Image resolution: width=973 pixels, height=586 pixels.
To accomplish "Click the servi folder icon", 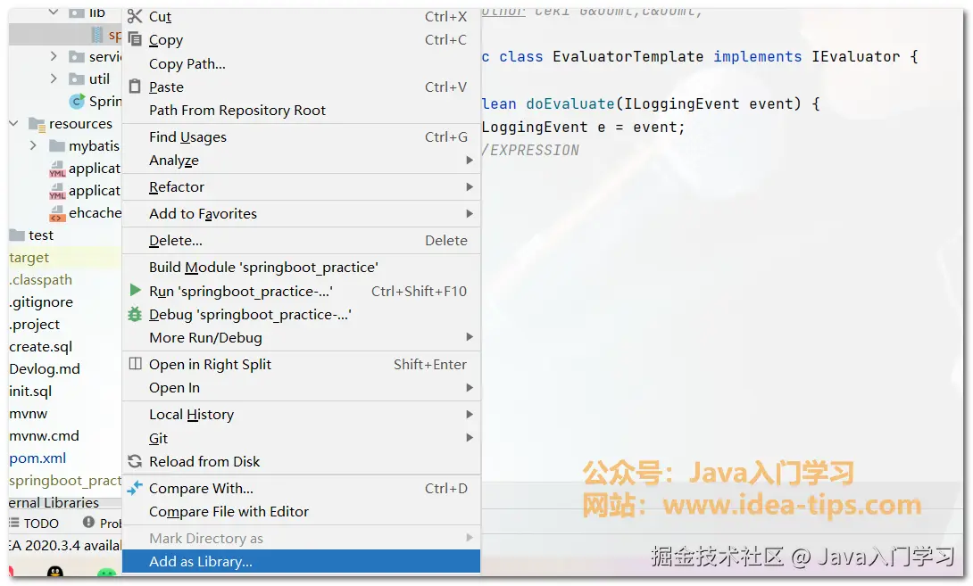I will coord(77,57).
